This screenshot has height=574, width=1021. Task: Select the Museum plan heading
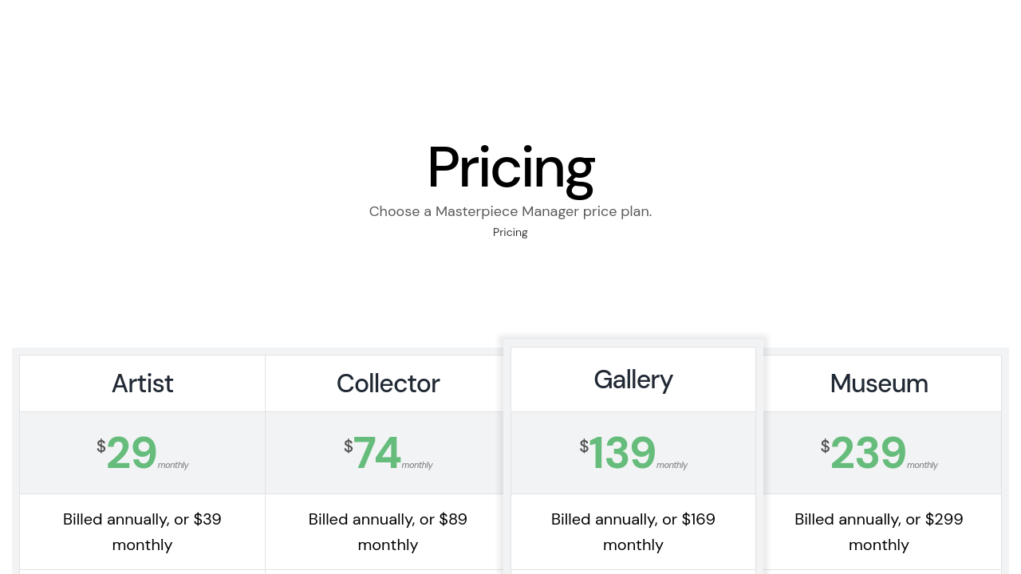point(879,383)
